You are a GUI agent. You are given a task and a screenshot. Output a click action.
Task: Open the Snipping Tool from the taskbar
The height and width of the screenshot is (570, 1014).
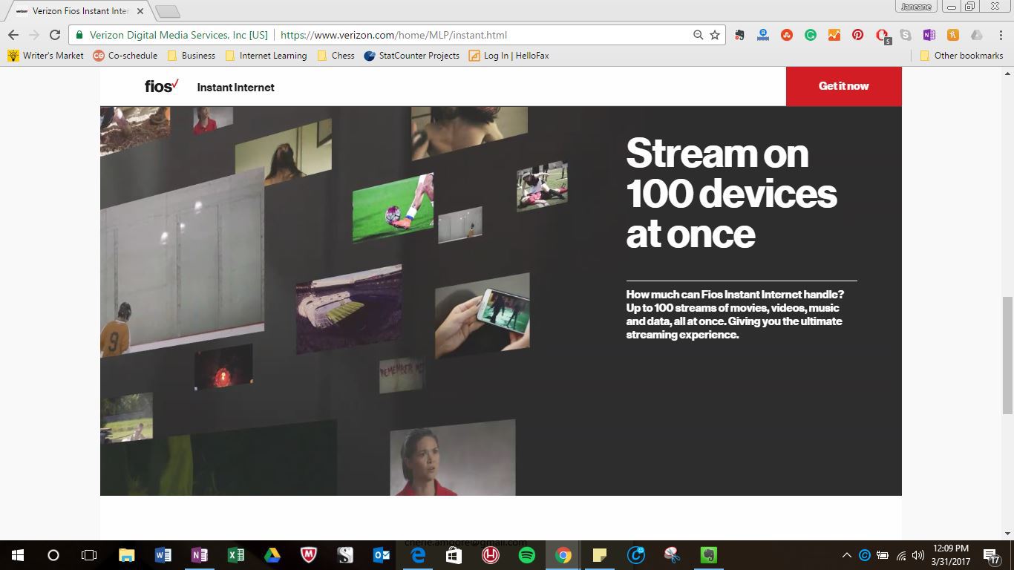click(x=671, y=554)
